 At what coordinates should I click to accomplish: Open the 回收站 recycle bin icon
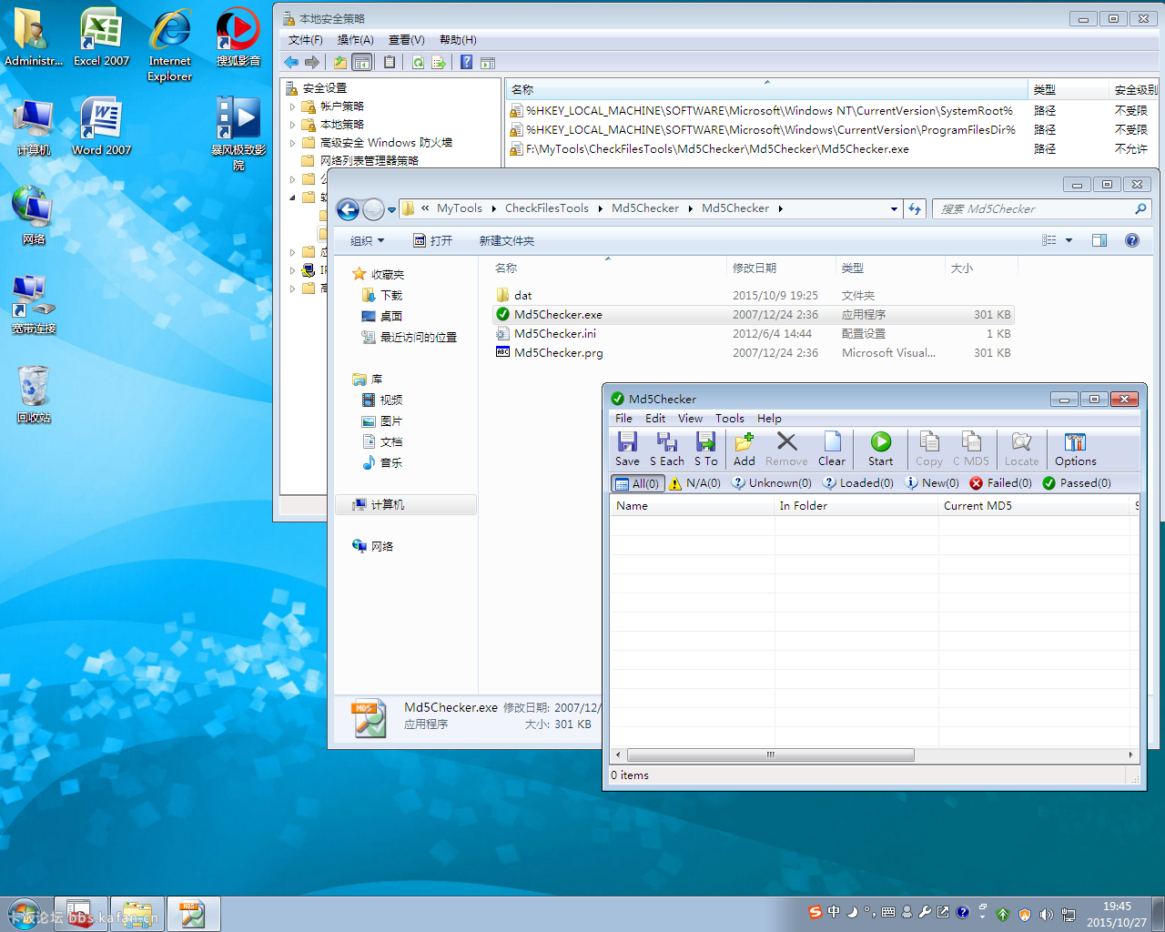(x=34, y=394)
